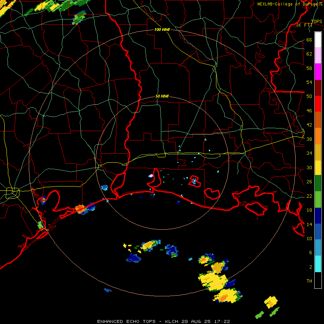Select the medium blue 10 kft legend swatch
The width and height of the screenshot is (324, 324).
tap(318, 231)
